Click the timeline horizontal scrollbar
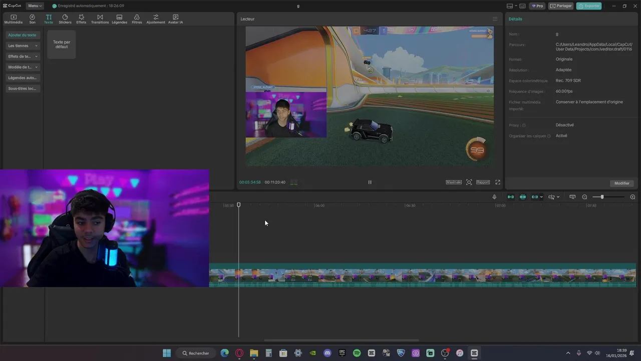This screenshot has height=361, width=641. [342, 340]
